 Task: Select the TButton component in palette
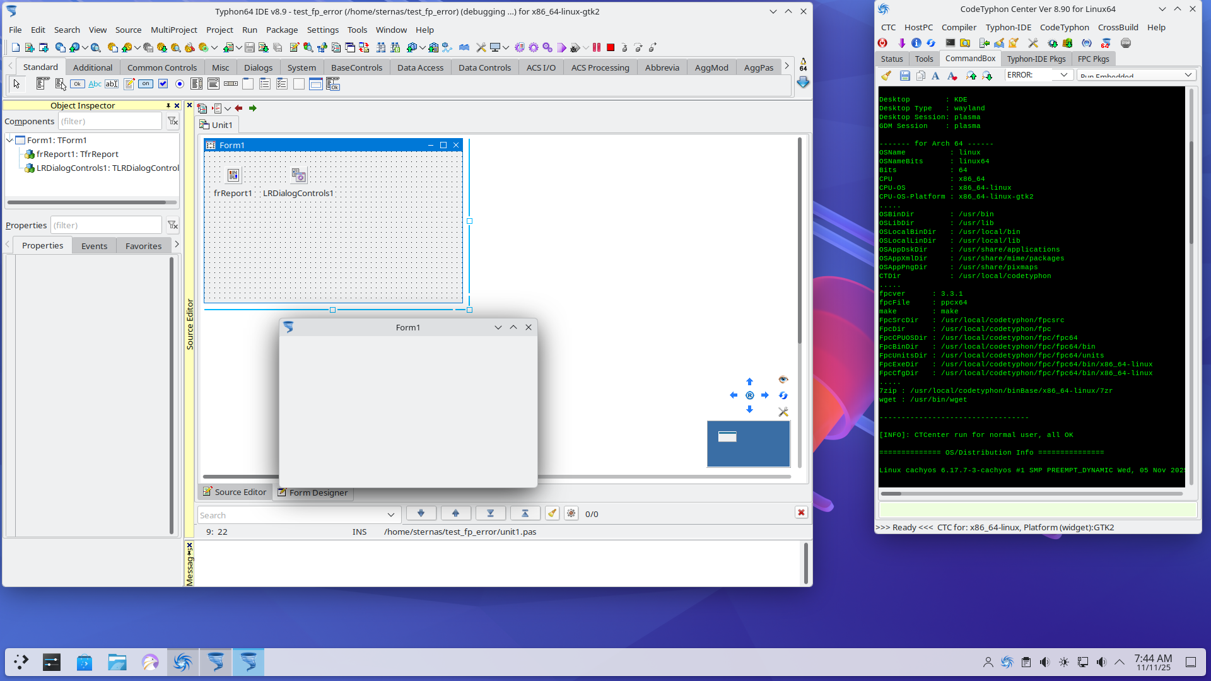pyautogui.click(x=78, y=84)
